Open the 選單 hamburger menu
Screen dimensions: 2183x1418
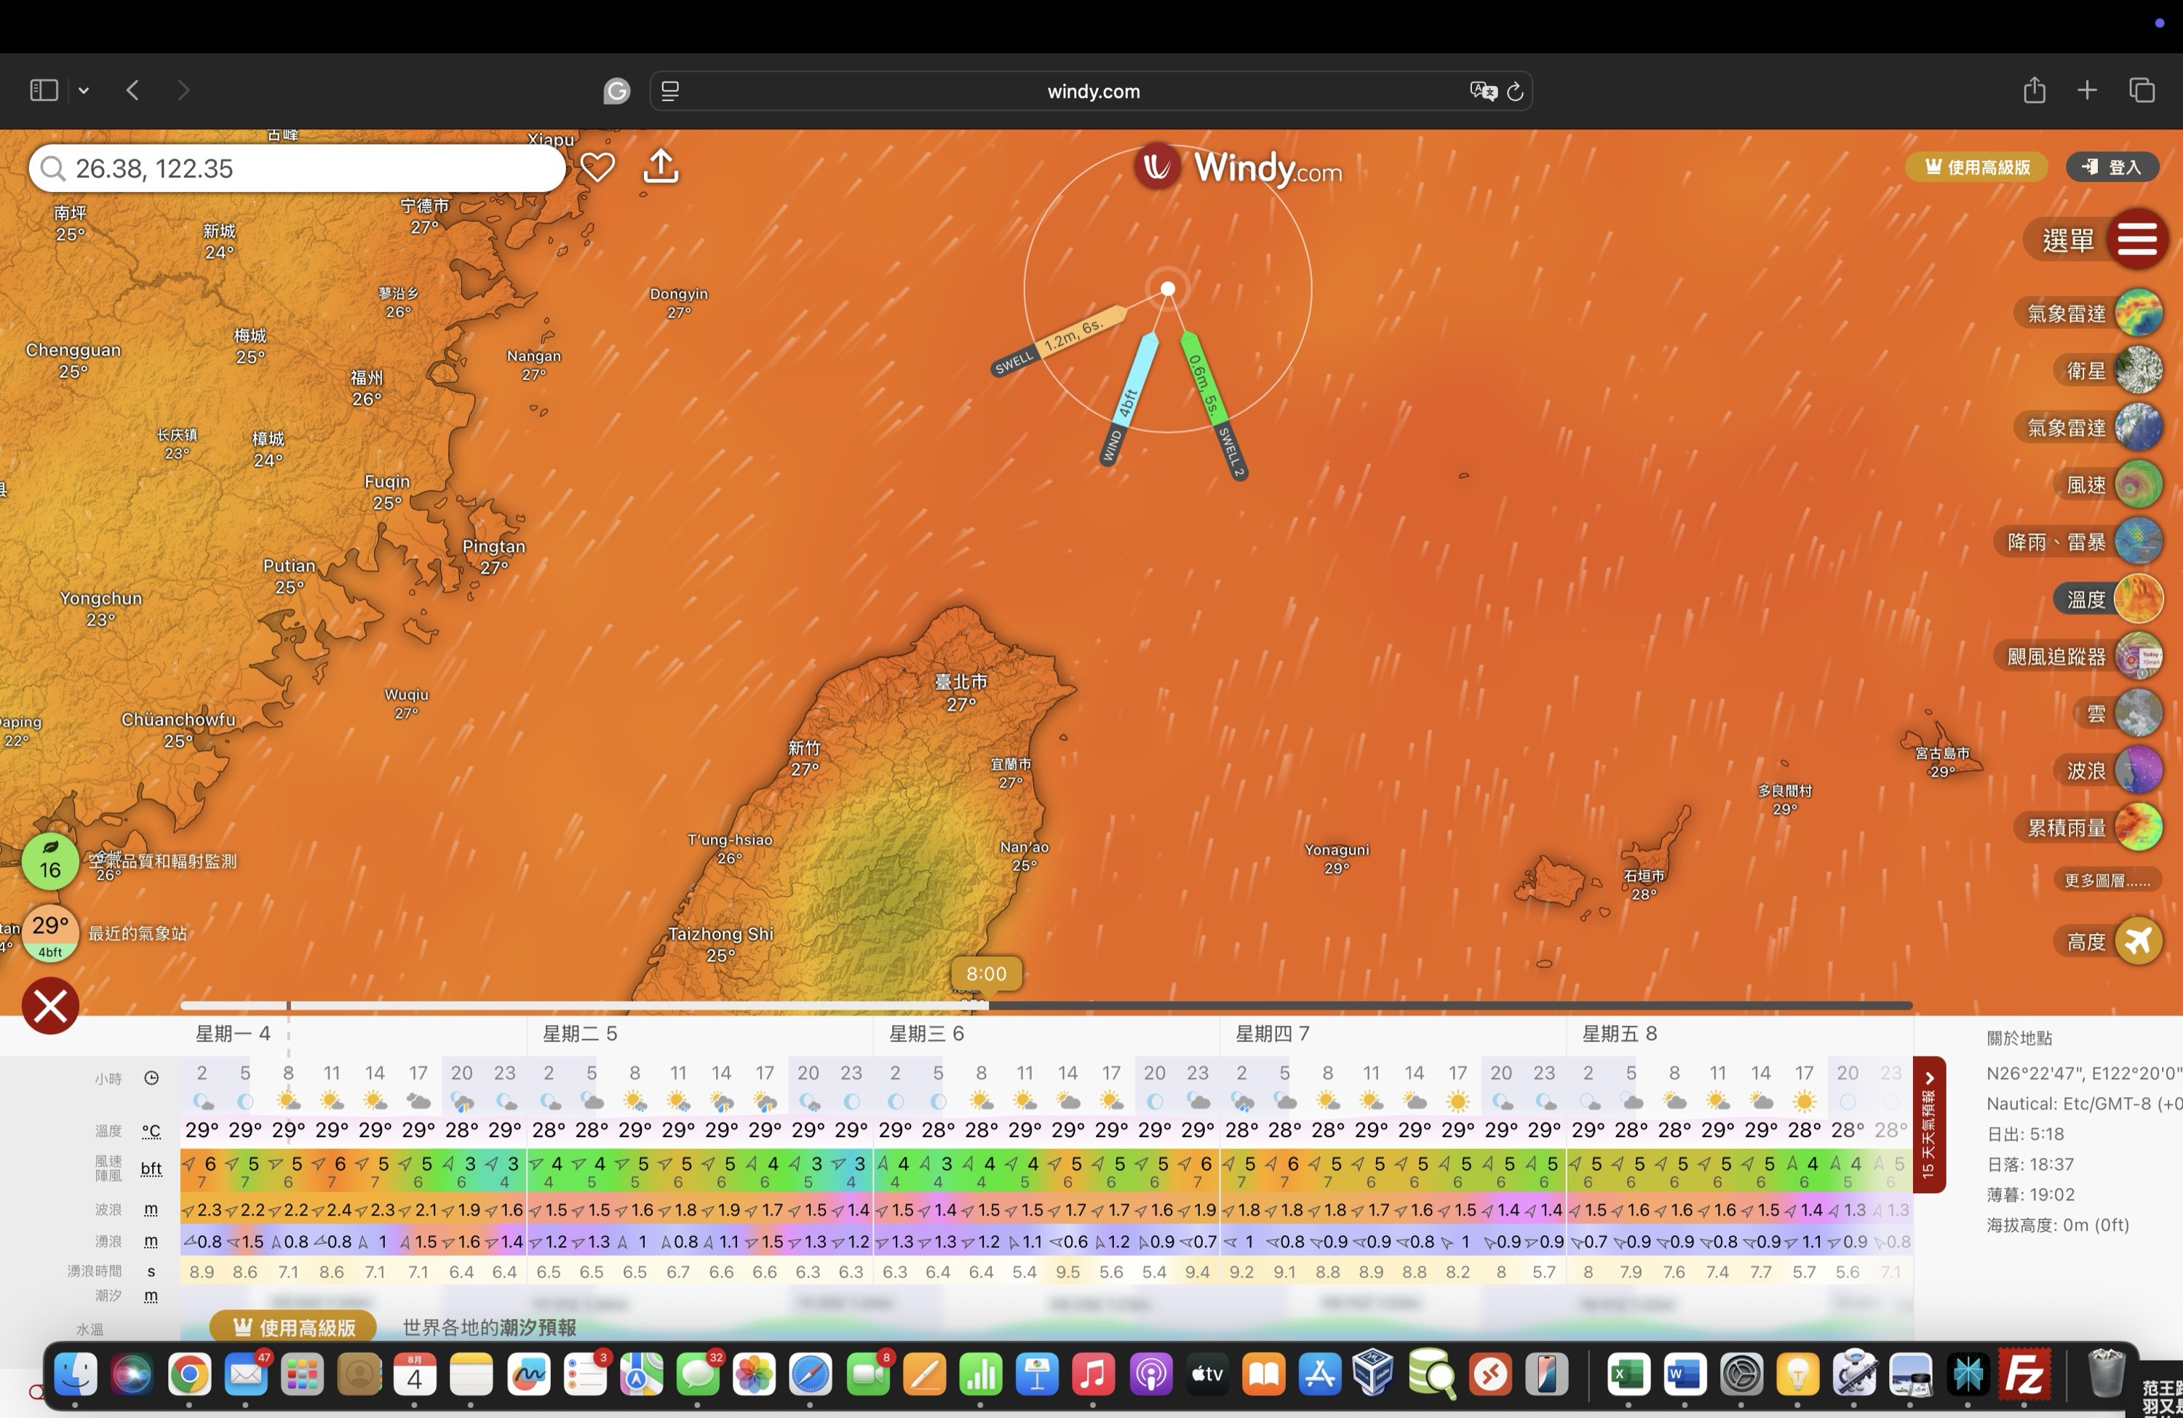pyautogui.click(x=2136, y=239)
